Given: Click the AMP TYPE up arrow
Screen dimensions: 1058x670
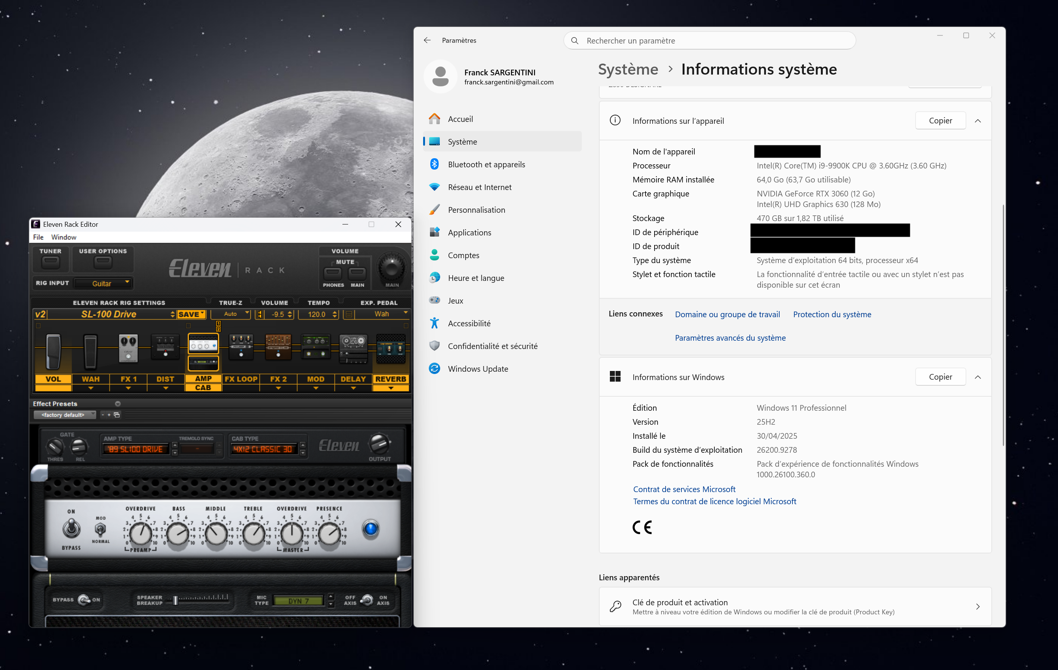Looking at the screenshot, I should click(175, 446).
